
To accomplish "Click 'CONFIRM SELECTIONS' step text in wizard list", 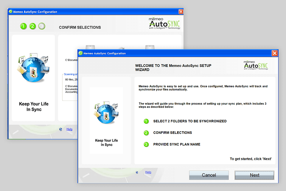I will click(x=172, y=133).
